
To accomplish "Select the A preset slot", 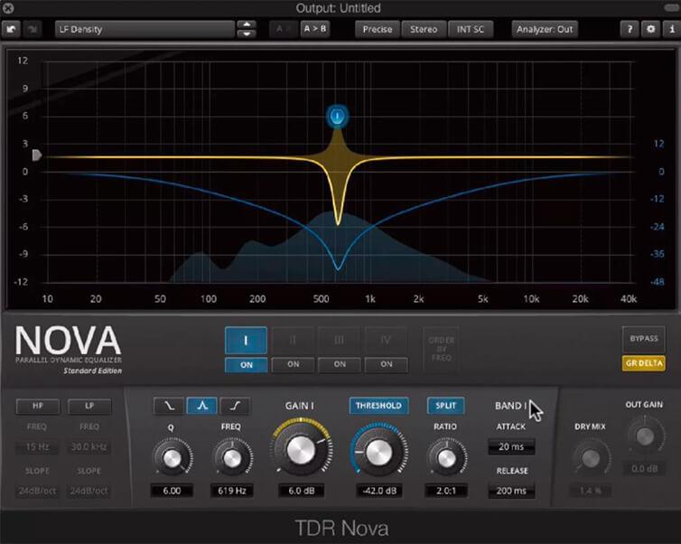I will point(283,29).
